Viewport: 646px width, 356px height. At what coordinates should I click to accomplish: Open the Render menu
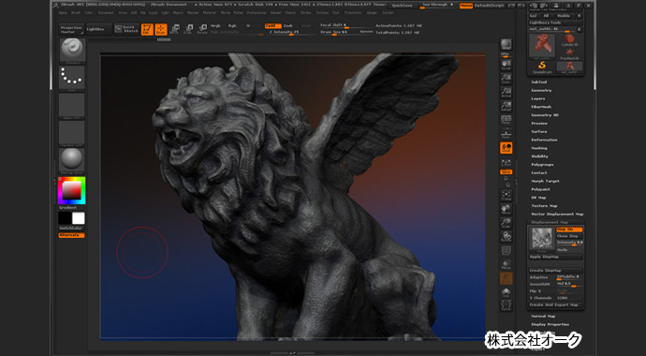click(275, 13)
